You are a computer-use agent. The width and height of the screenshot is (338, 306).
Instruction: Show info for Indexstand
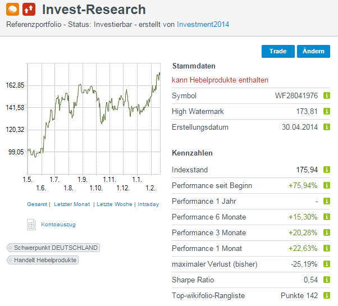[327, 170]
